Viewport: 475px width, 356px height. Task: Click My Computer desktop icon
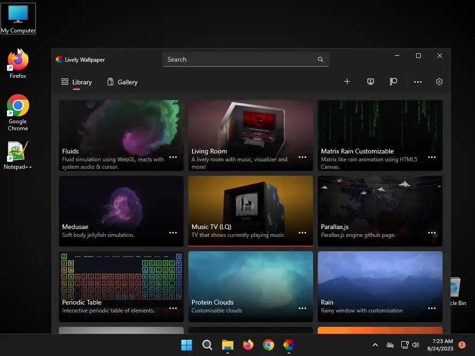click(18, 19)
